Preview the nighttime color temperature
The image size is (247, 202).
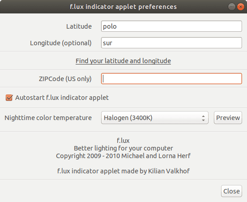(x=228, y=118)
